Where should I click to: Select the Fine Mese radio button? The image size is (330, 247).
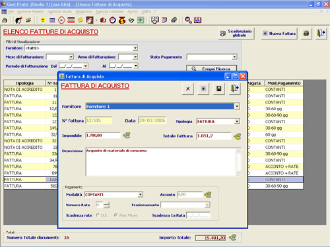coord(115,215)
